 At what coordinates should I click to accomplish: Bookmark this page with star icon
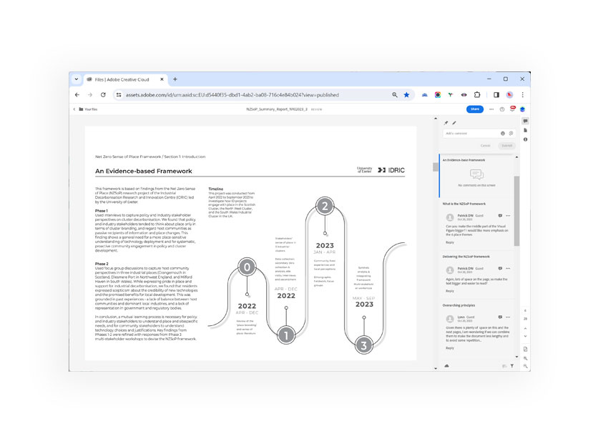(406, 94)
